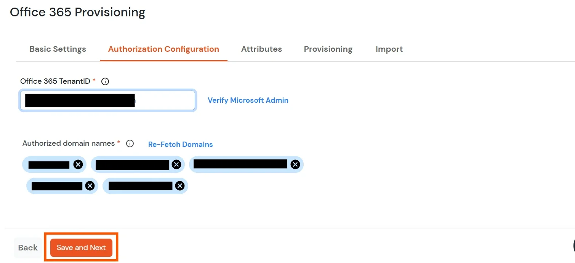Remove the first authorized domain chip
The height and width of the screenshot is (263, 575).
78,164
